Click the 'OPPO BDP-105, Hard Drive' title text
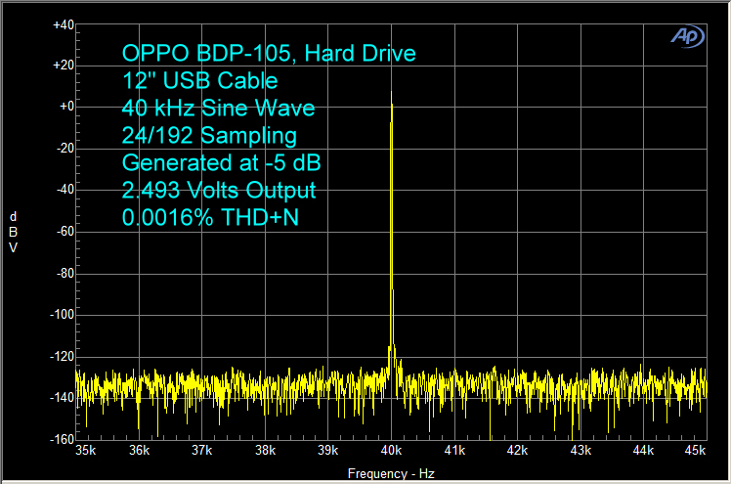The width and height of the screenshot is (731, 484). click(x=269, y=54)
